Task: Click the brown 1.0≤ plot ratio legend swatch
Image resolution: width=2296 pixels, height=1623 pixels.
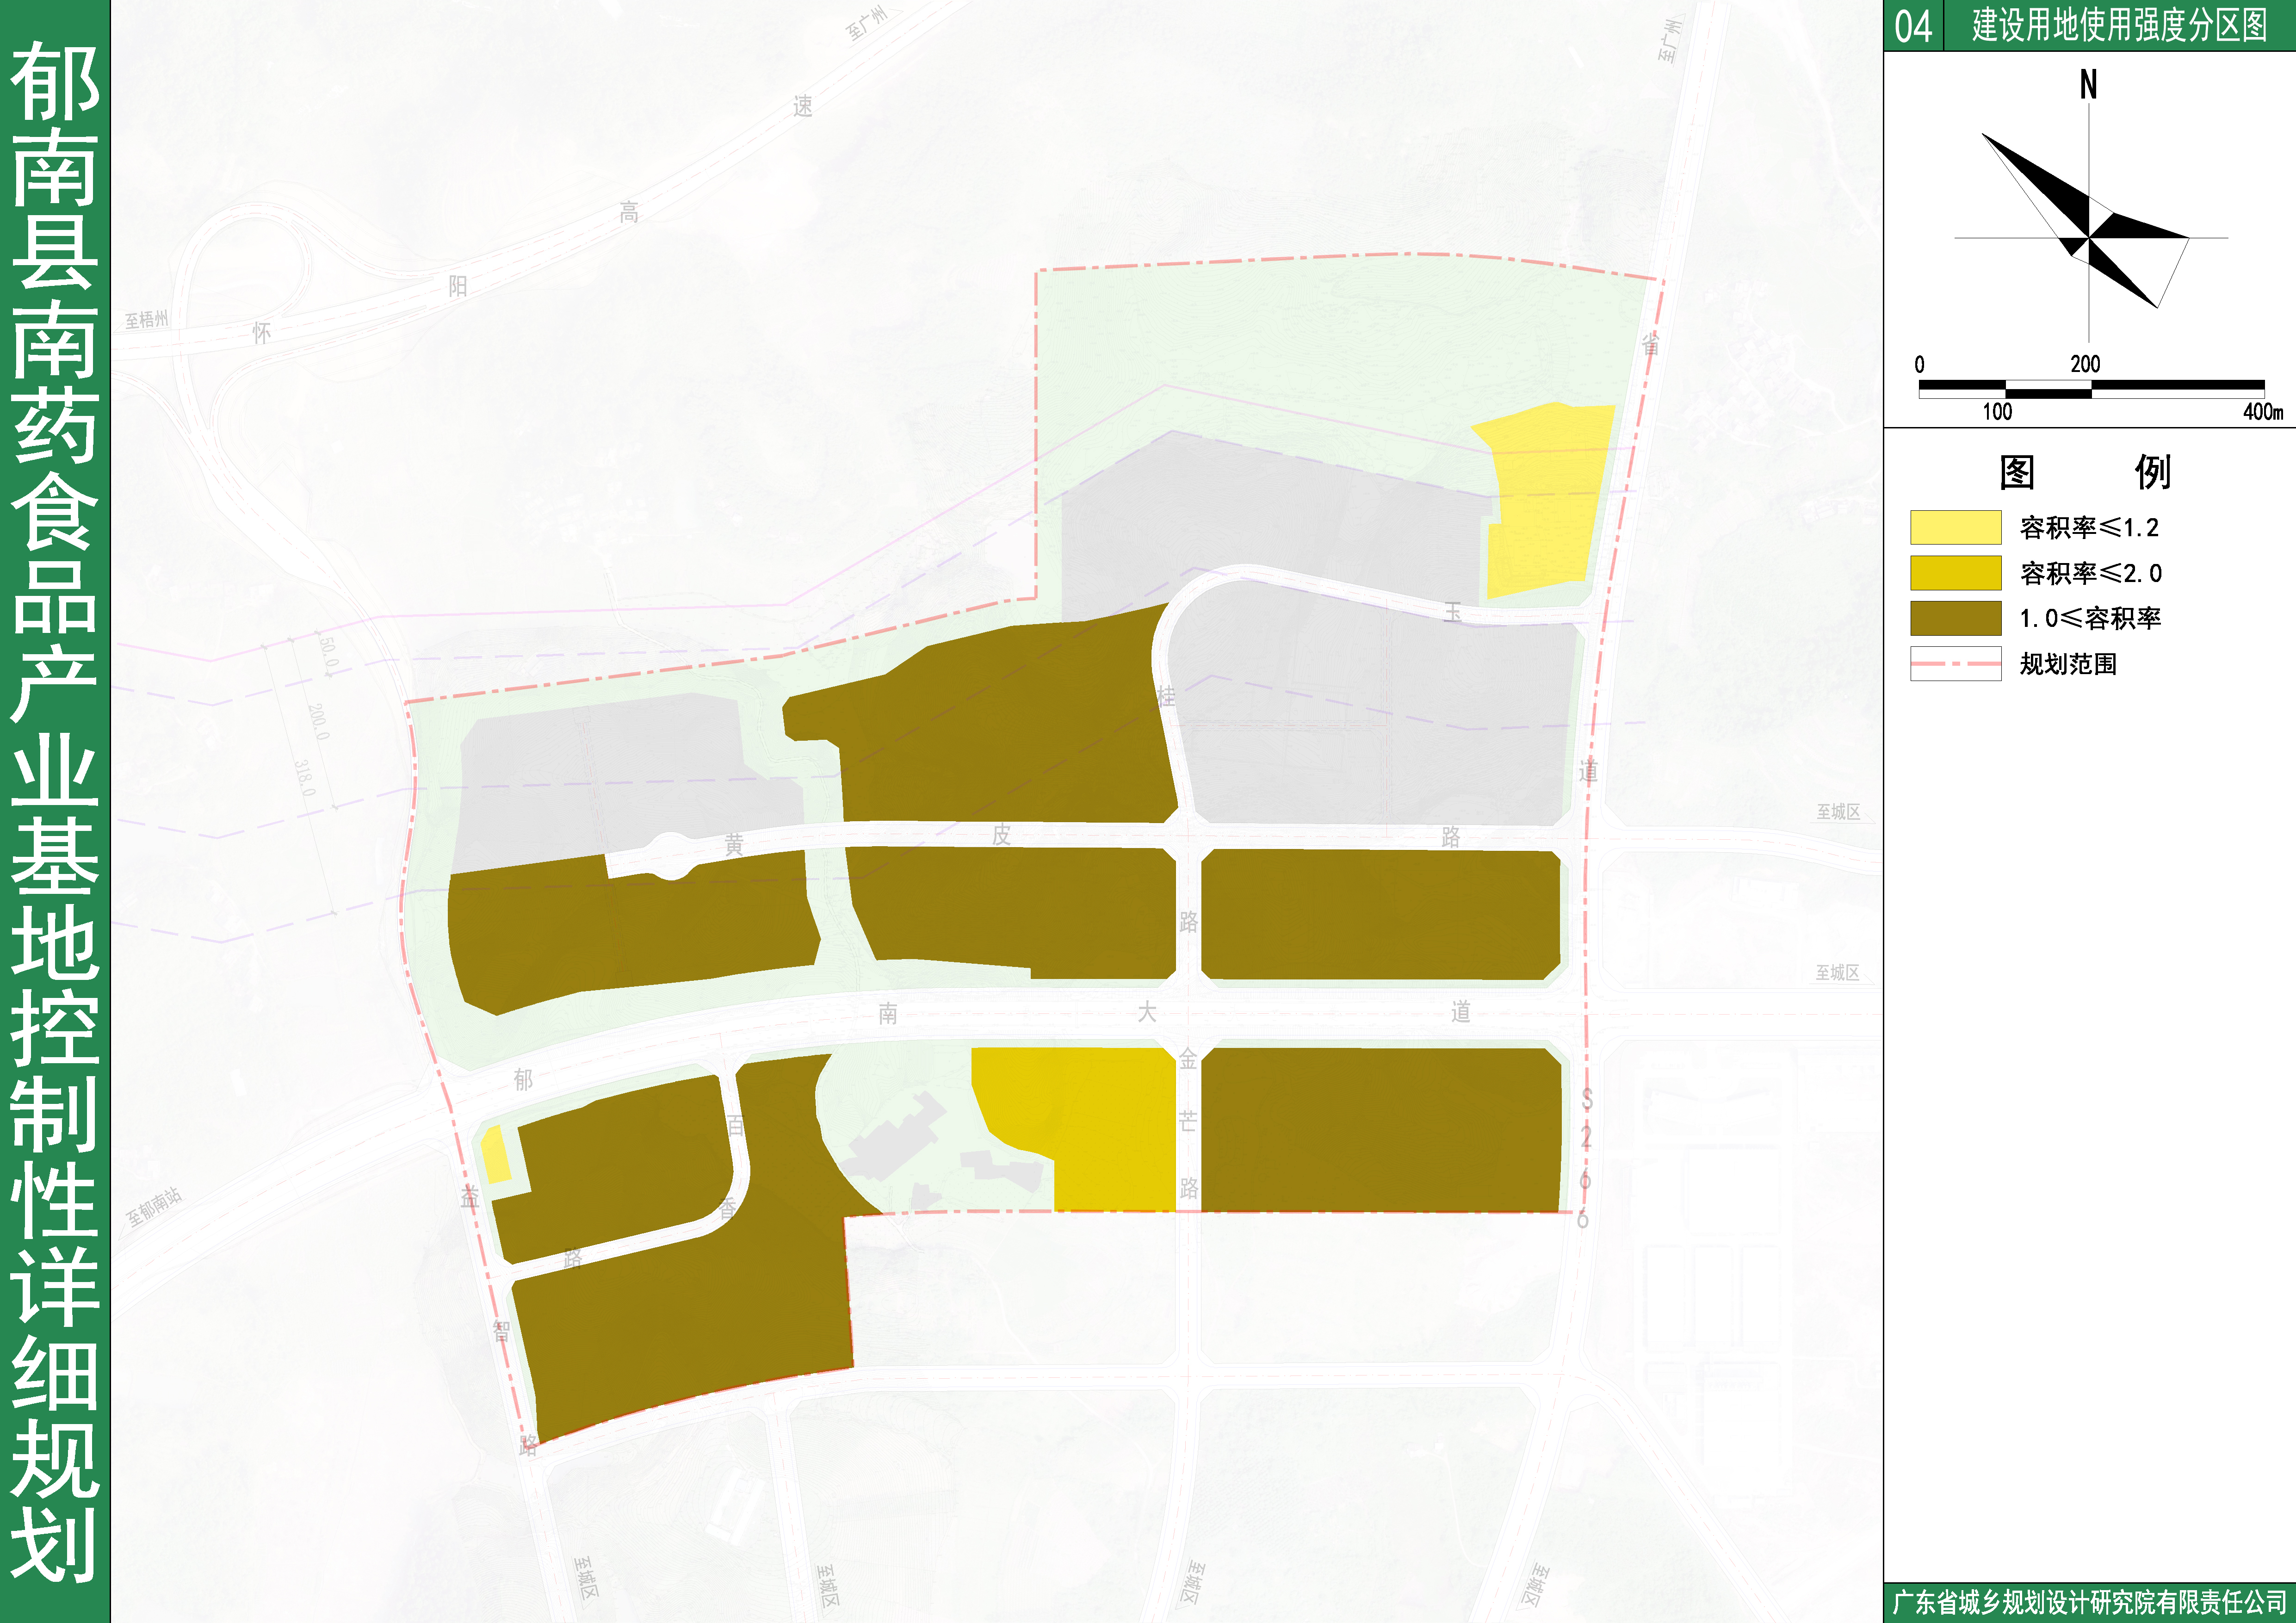Action: click(1955, 618)
